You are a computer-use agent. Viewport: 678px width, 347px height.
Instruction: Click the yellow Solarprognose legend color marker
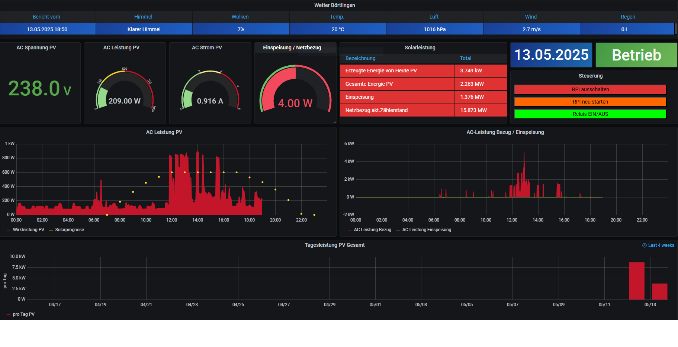click(51, 230)
